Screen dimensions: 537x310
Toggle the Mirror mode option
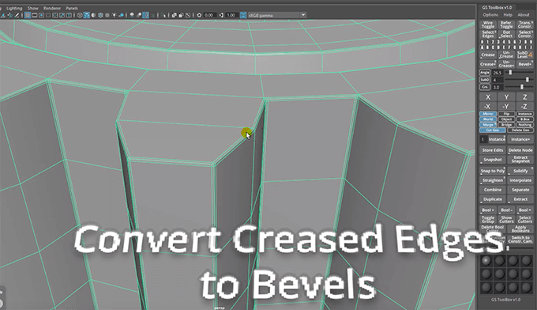click(488, 114)
